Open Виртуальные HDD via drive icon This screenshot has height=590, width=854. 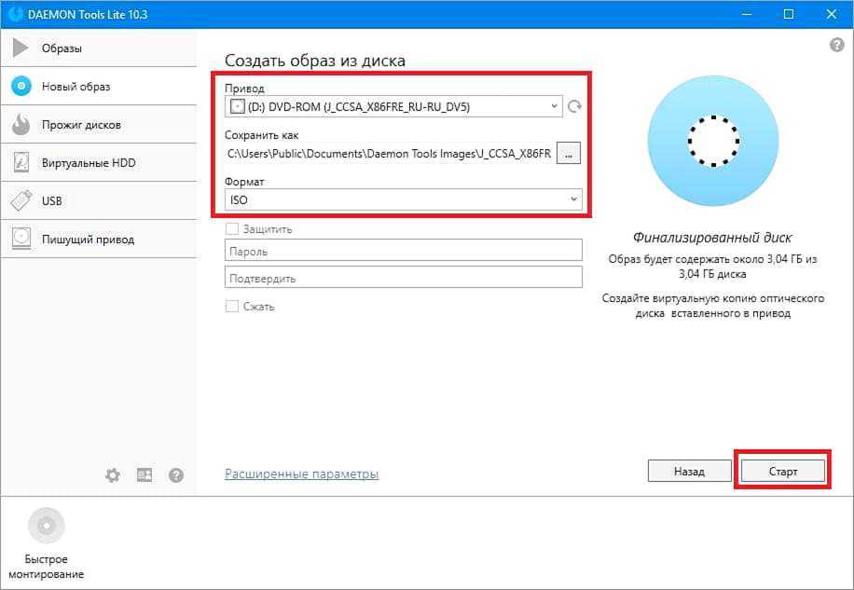[x=21, y=163]
